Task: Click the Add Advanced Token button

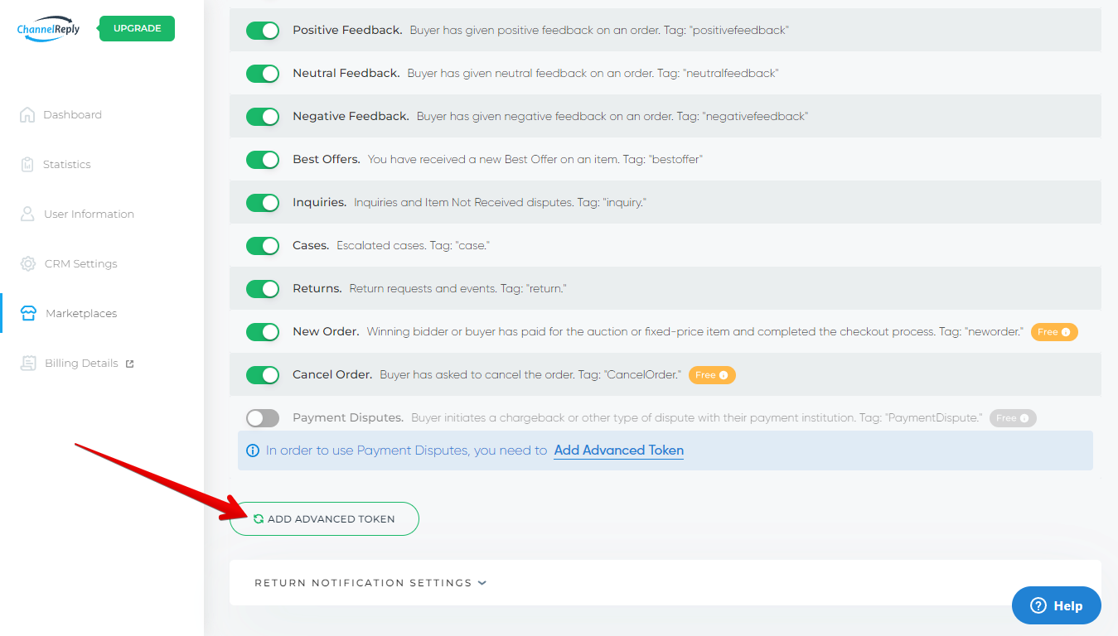Action: (x=324, y=518)
